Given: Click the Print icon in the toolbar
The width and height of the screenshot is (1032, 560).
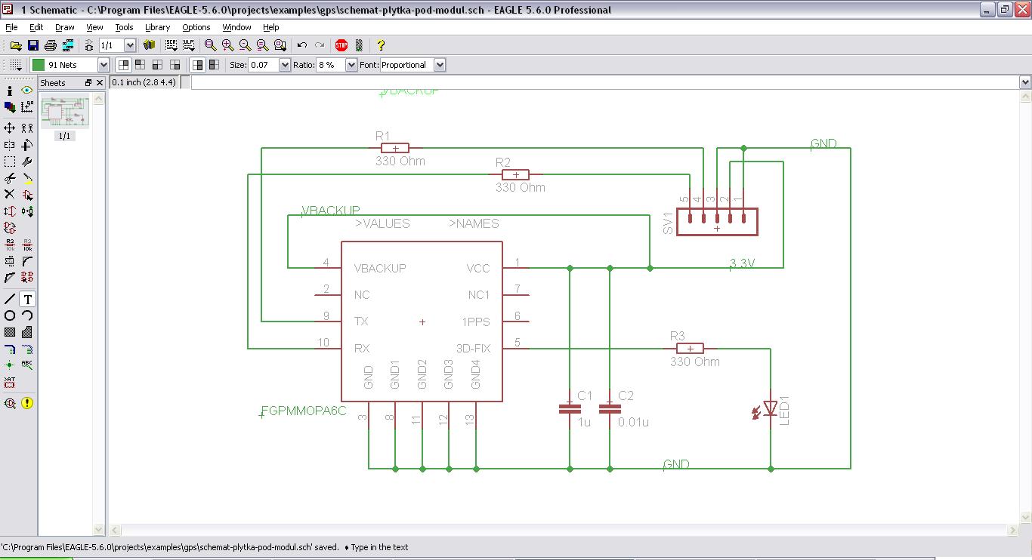Looking at the screenshot, I should pyautogui.click(x=51, y=45).
